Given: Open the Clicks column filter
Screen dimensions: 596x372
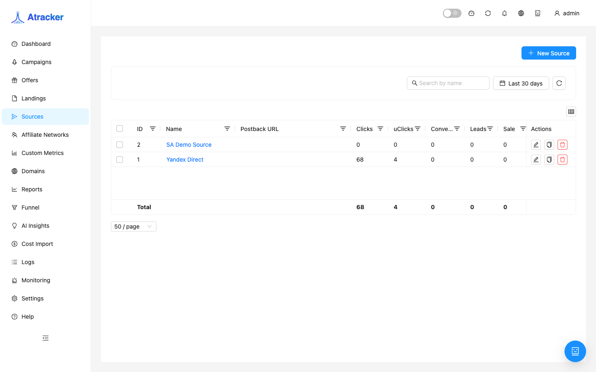Looking at the screenshot, I should coord(380,129).
